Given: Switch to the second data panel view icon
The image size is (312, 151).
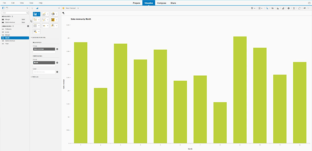Looking at the screenshot, I should pos(7,8).
